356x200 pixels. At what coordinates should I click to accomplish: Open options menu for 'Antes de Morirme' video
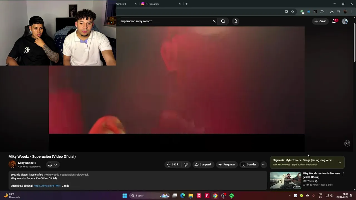[343, 174]
